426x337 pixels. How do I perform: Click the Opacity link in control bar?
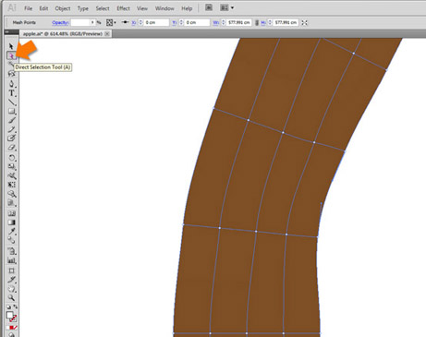[60, 22]
